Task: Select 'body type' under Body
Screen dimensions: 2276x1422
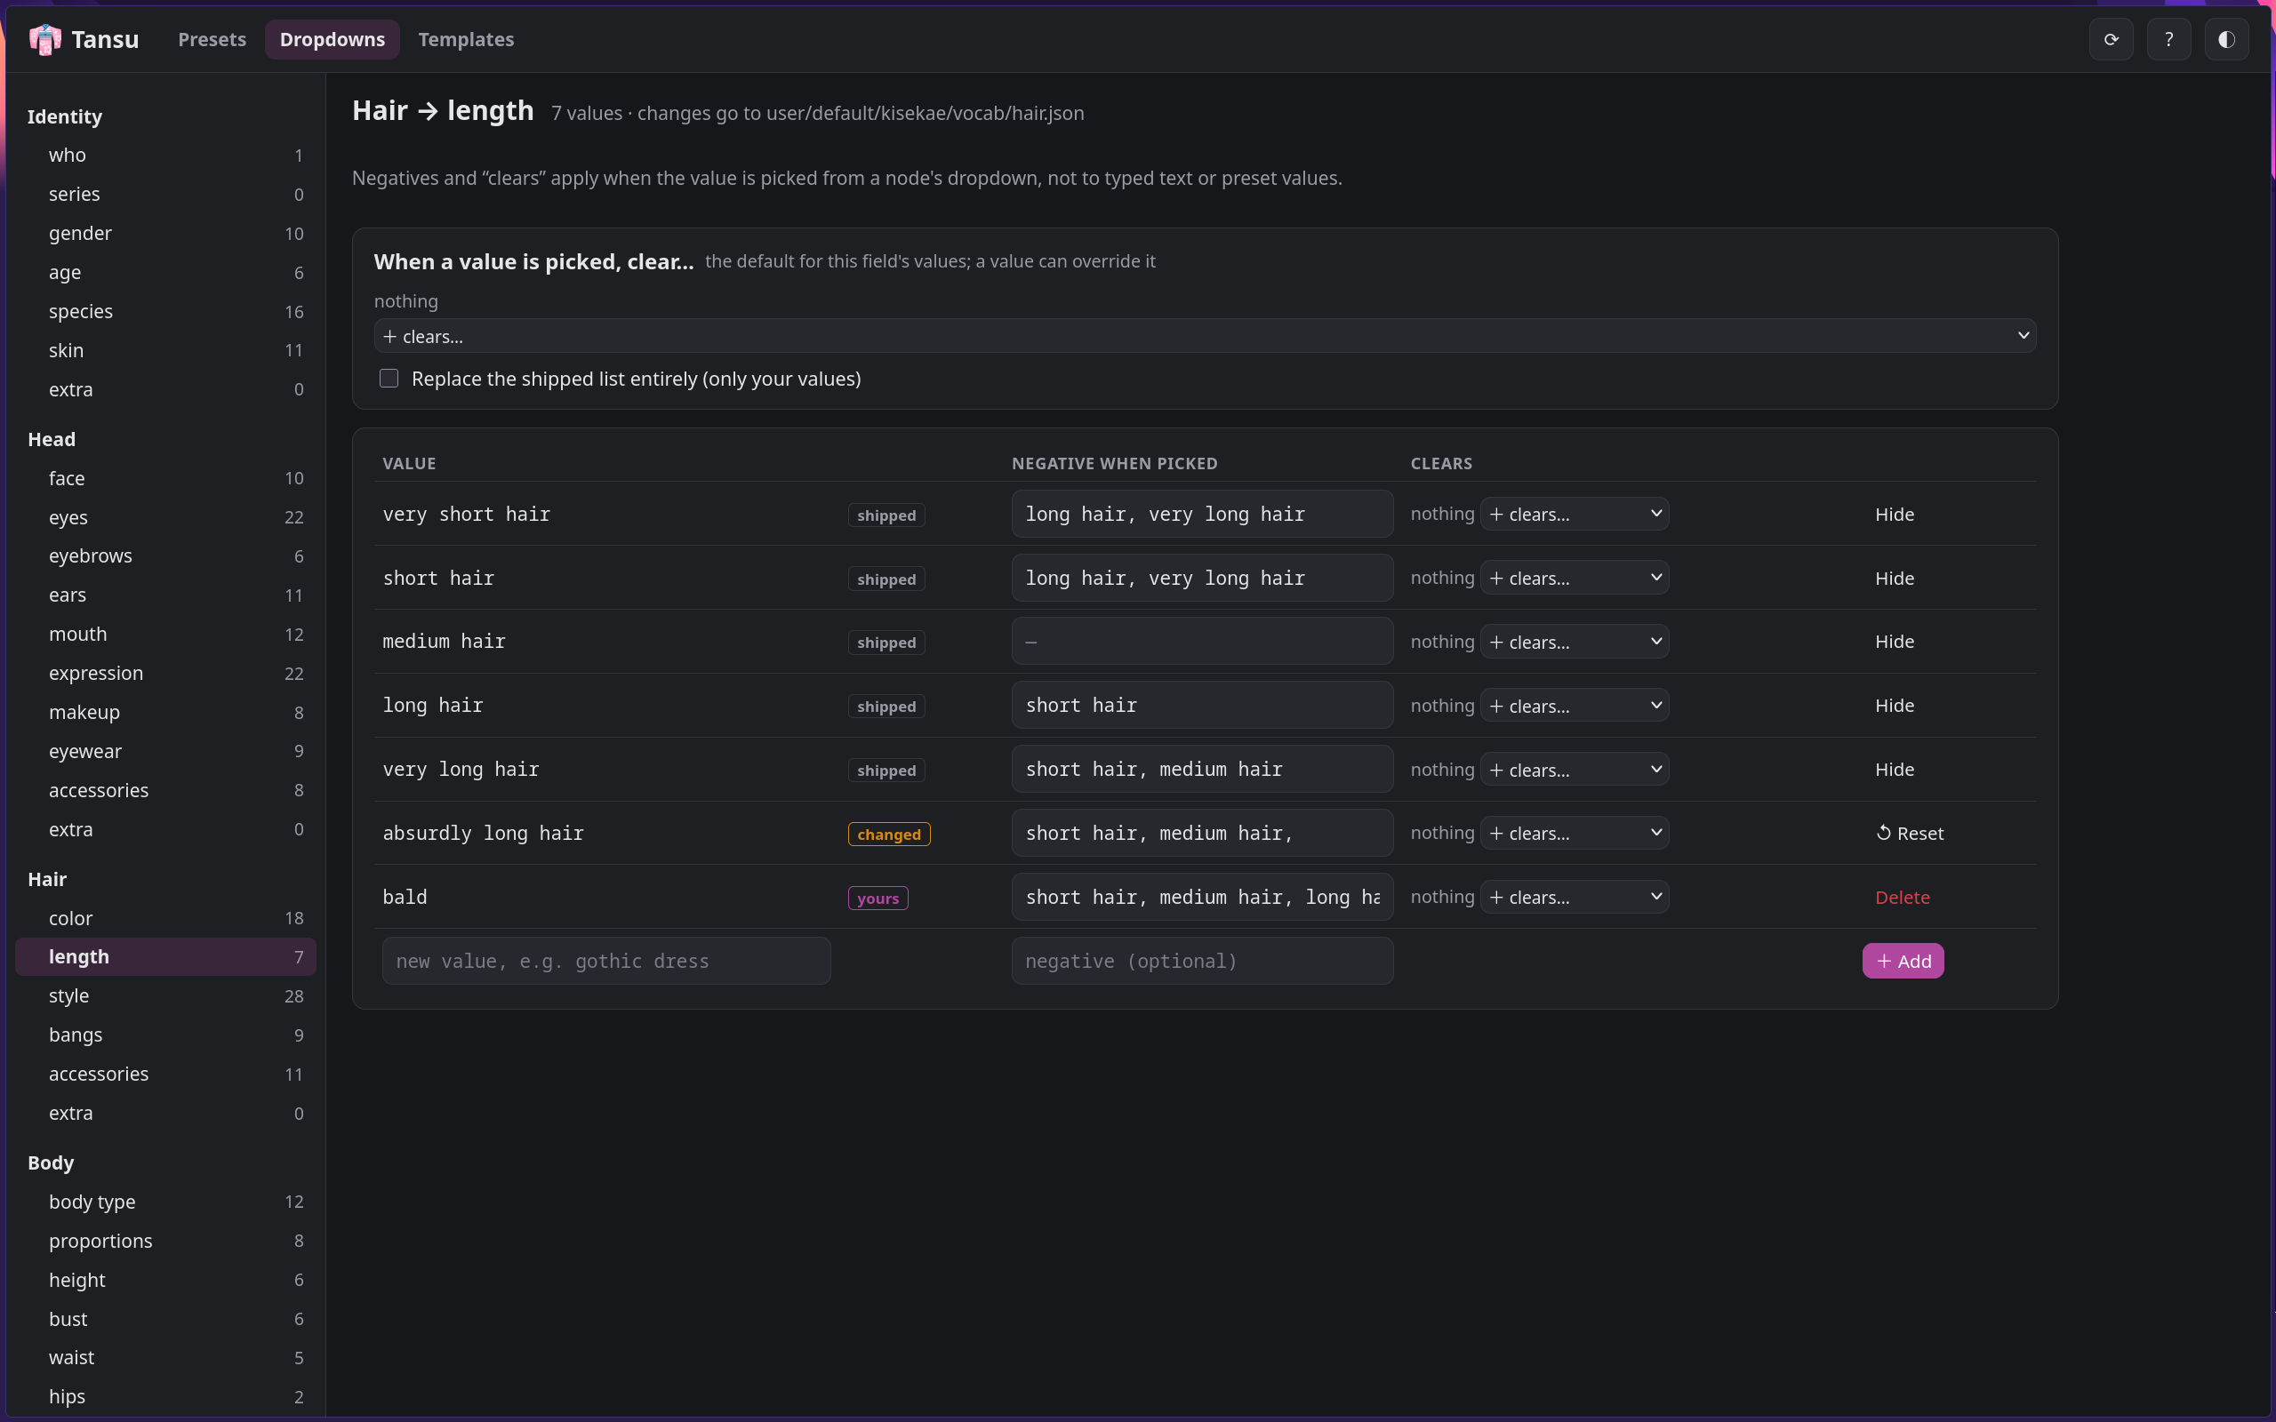Action: 165,1202
